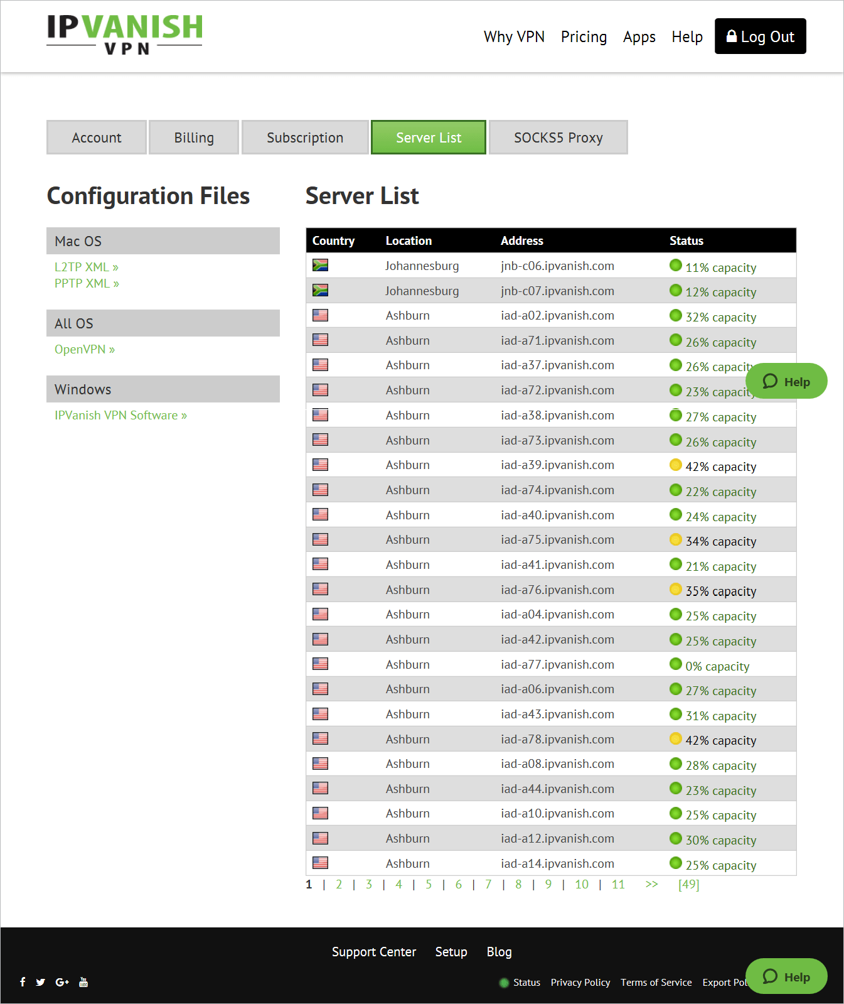Viewport: 844px width, 1004px height.
Task: Select the iad-a77.ipvanish.com address
Action: (x=557, y=664)
